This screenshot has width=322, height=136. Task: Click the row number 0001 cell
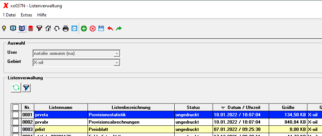28,115
